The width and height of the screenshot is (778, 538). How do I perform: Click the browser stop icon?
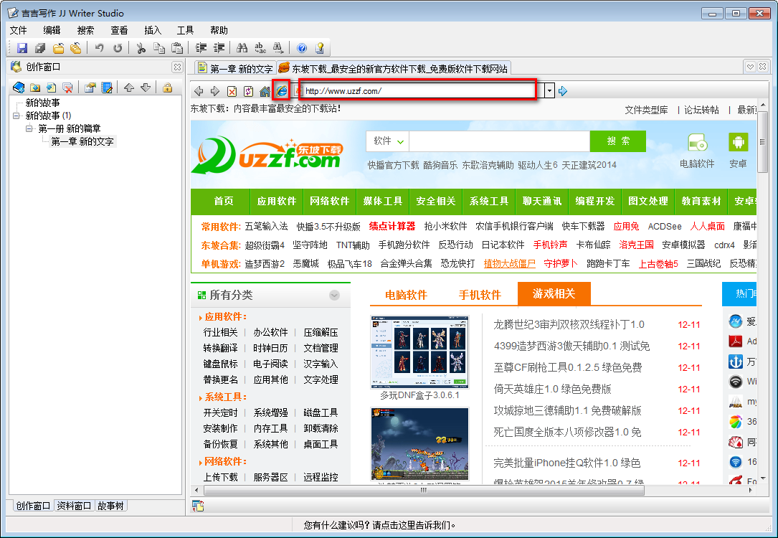coord(232,91)
